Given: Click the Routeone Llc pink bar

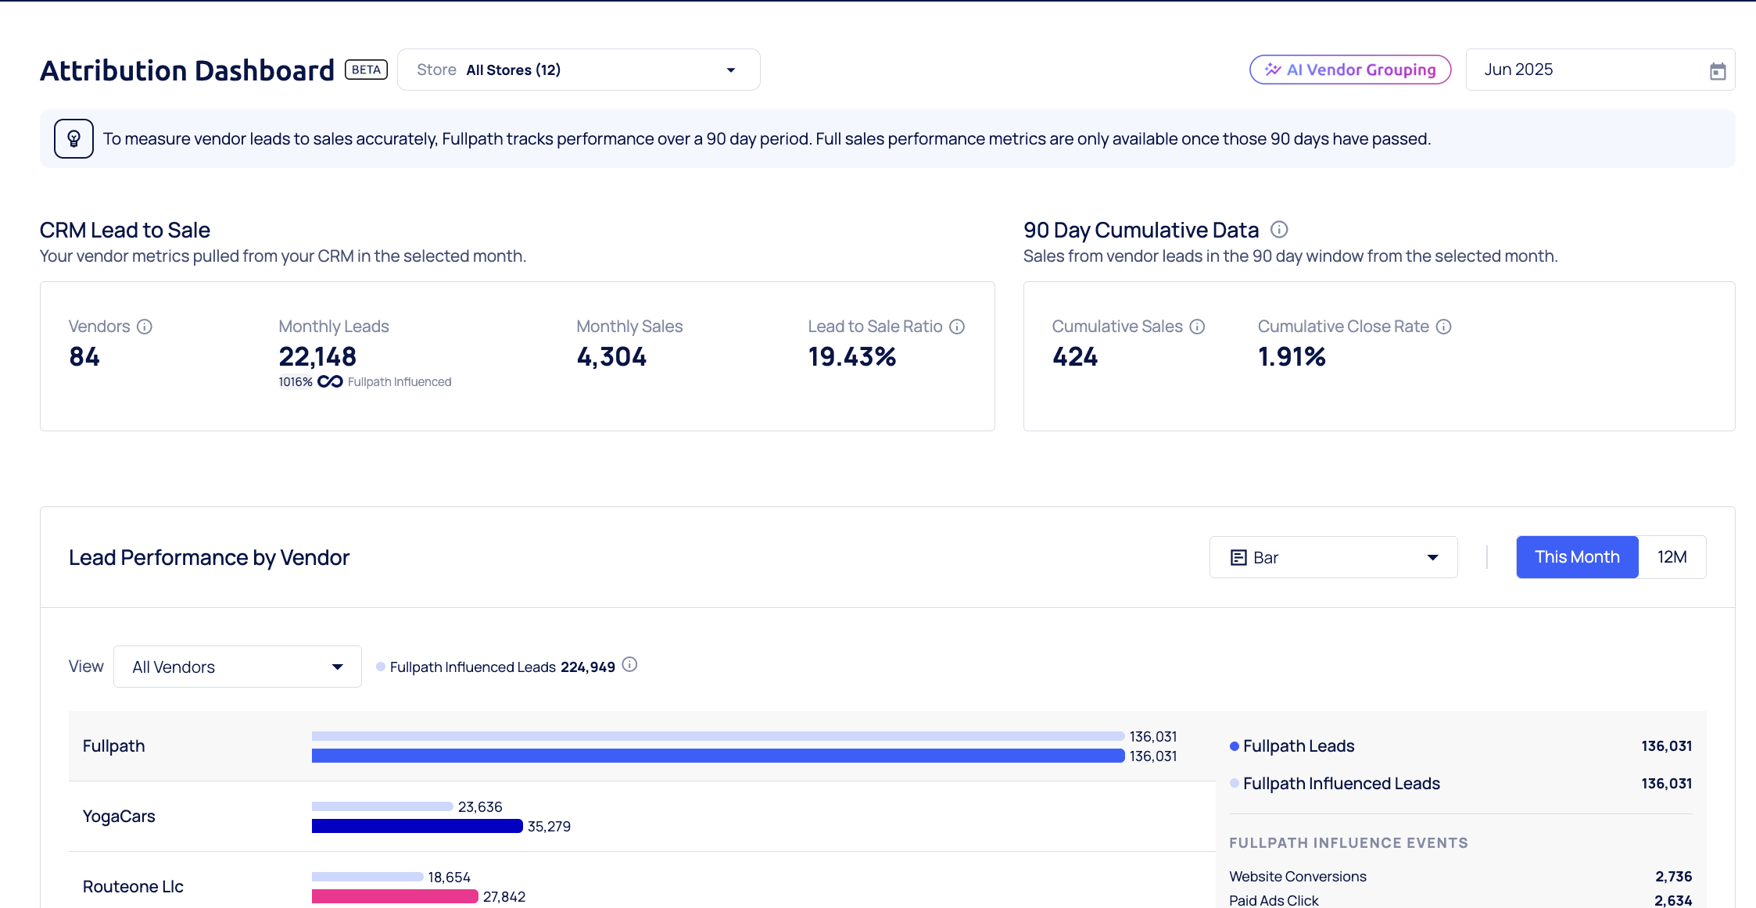Looking at the screenshot, I should [x=395, y=896].
